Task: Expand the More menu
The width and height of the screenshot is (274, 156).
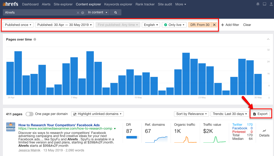Action: [181, 4]
